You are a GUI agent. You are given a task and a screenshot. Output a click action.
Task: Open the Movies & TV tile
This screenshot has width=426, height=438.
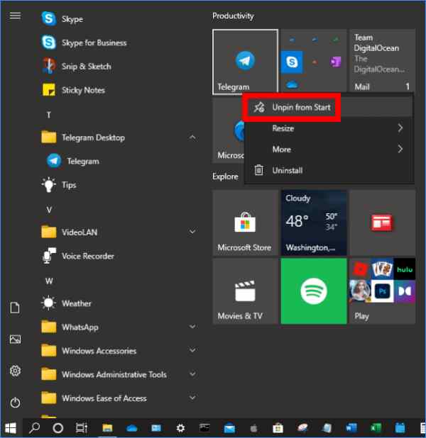245,291
